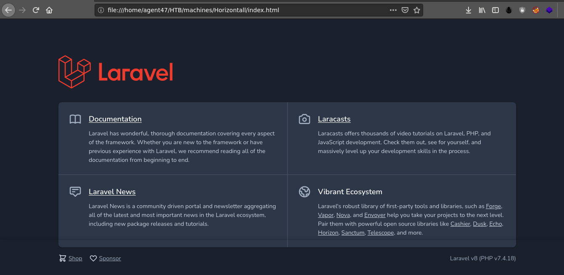
Task: Open the Laracasts link
Action: (x=334, y=119)
